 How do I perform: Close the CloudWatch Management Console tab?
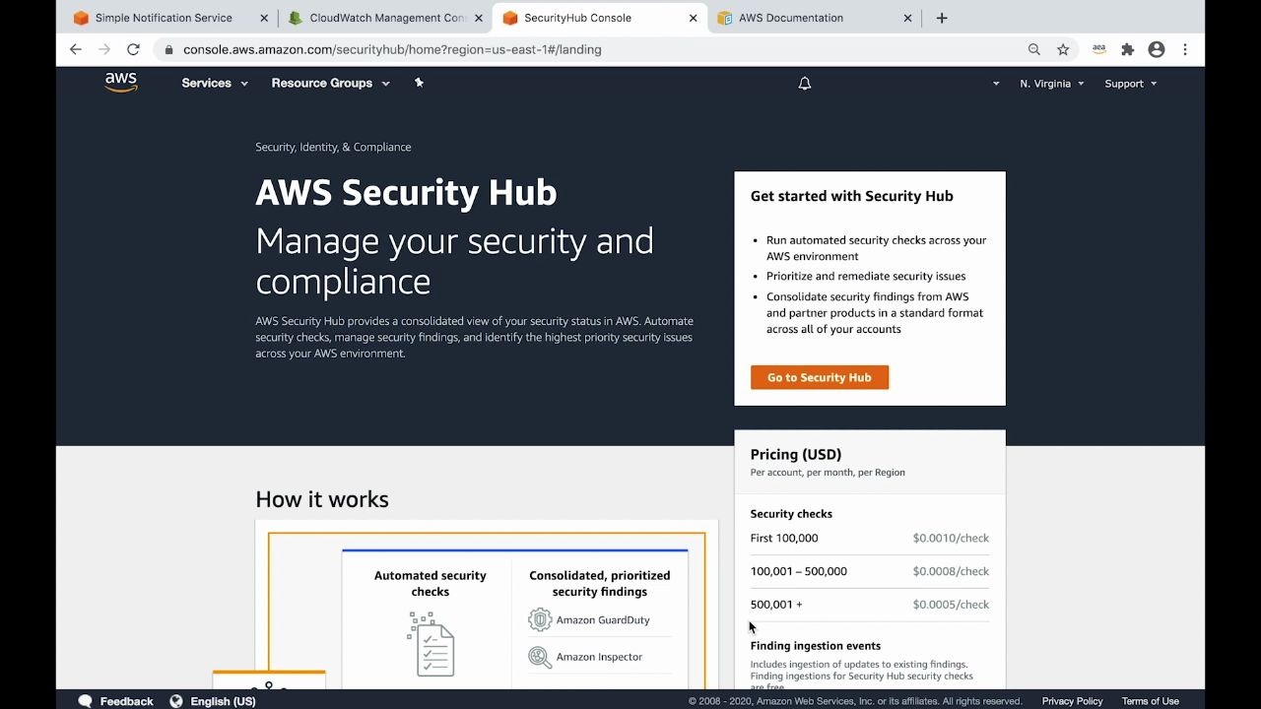pyautogui.click(x=479, y=18)
